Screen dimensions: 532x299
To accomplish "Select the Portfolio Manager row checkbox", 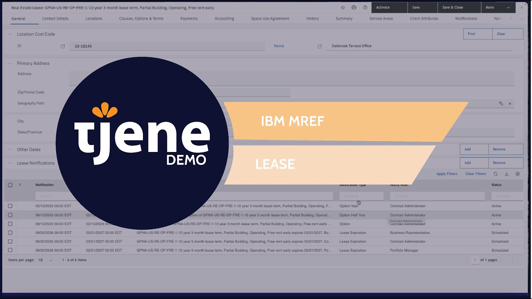I will pos(10,250).
